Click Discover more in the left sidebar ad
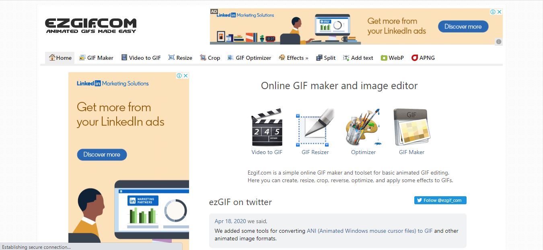The image size is (543, 250). click(102, 154)
